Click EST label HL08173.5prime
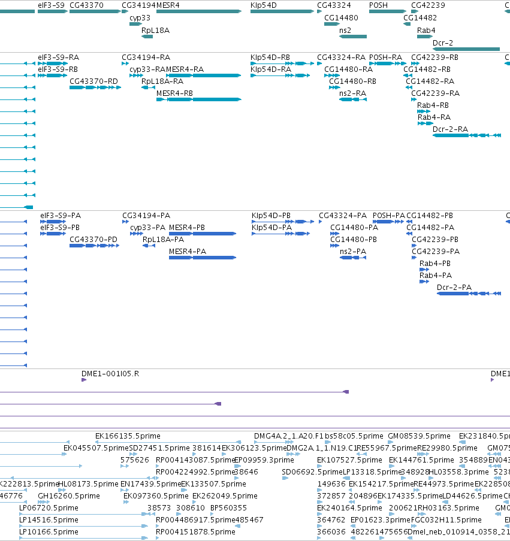The width and height of the screenshot is (510, 541). click(x=88, y=483)
